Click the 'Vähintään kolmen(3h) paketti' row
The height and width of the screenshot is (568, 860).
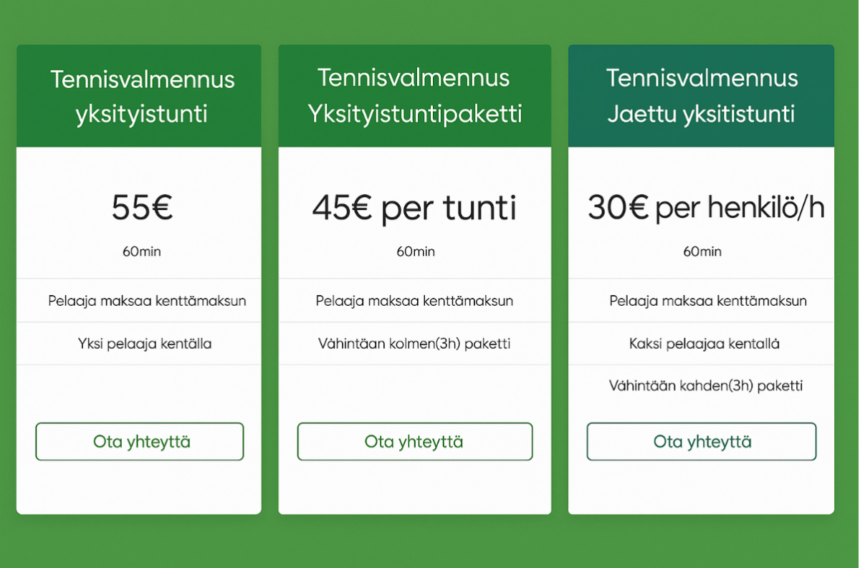(x=414, y=344)
